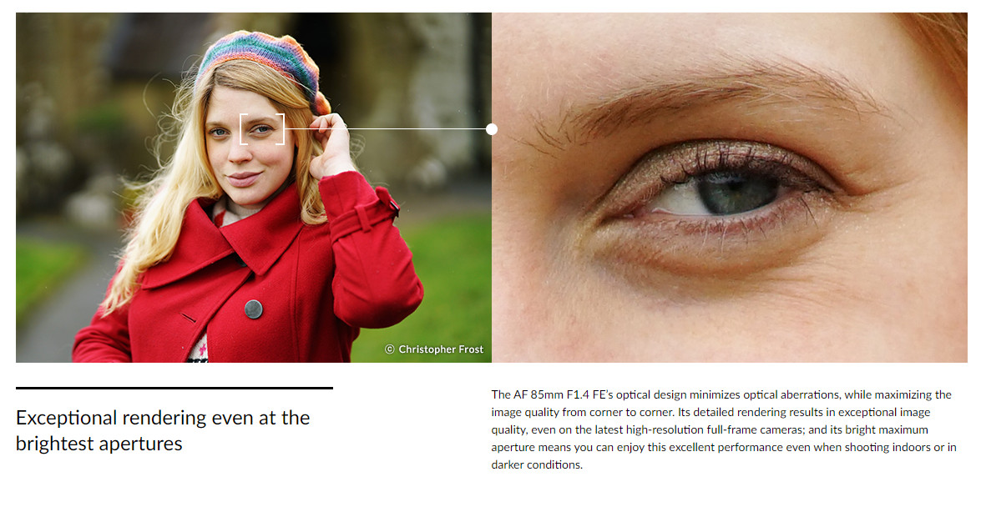Click the woman's portrait photo
Screen dimensions: 981x512
point(253,188)
